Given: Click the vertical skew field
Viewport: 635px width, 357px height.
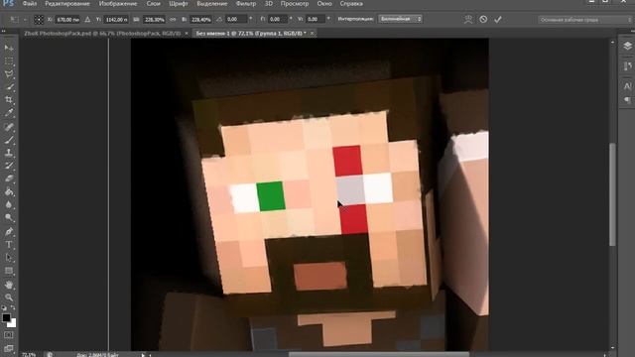Looking at the screenshot, I should [x=316, y=20].
